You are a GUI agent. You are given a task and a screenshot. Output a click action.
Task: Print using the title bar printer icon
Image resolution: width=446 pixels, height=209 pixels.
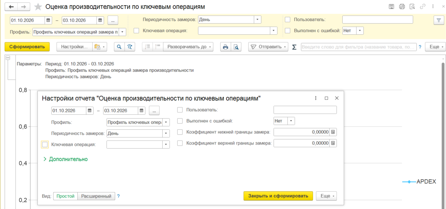click(402, 7)
